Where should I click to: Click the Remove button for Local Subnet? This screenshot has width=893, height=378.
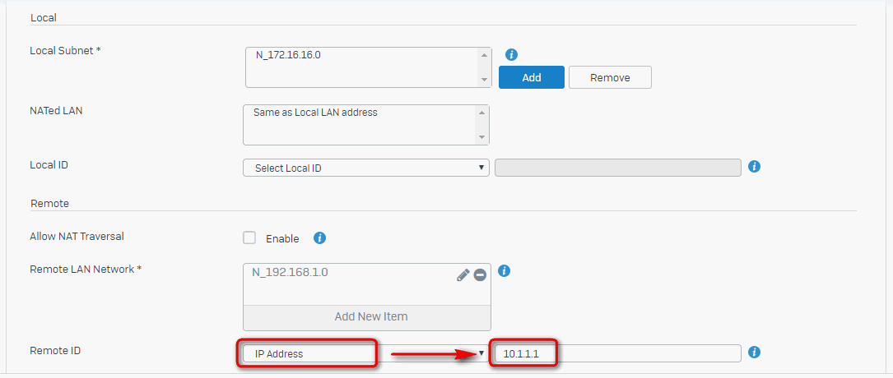(x=610, y=77)
